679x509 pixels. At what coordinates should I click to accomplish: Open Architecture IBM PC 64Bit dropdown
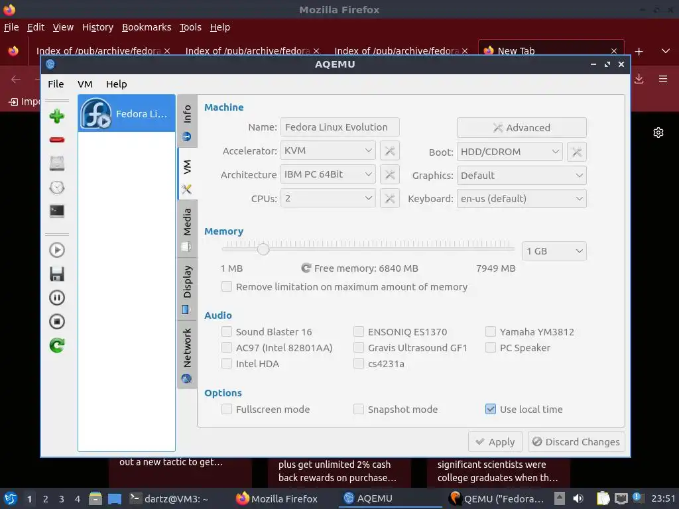click(328, 174)
